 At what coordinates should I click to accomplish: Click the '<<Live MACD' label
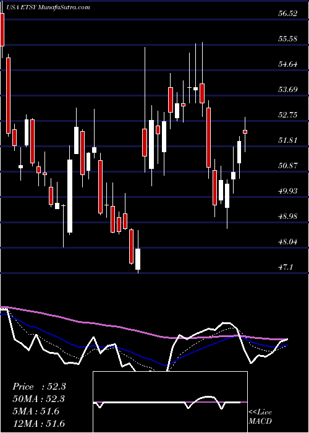(x=260, y=417)
